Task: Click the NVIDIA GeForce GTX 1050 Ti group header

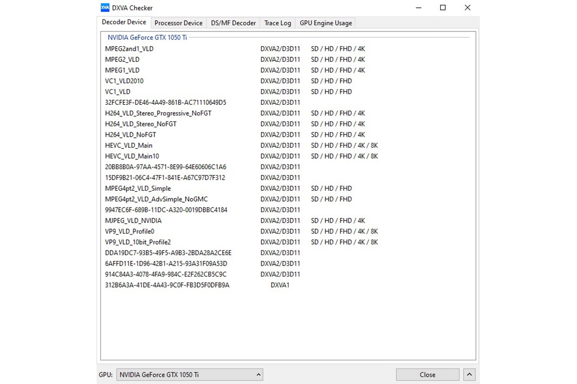Action: [x=147, y=37]
